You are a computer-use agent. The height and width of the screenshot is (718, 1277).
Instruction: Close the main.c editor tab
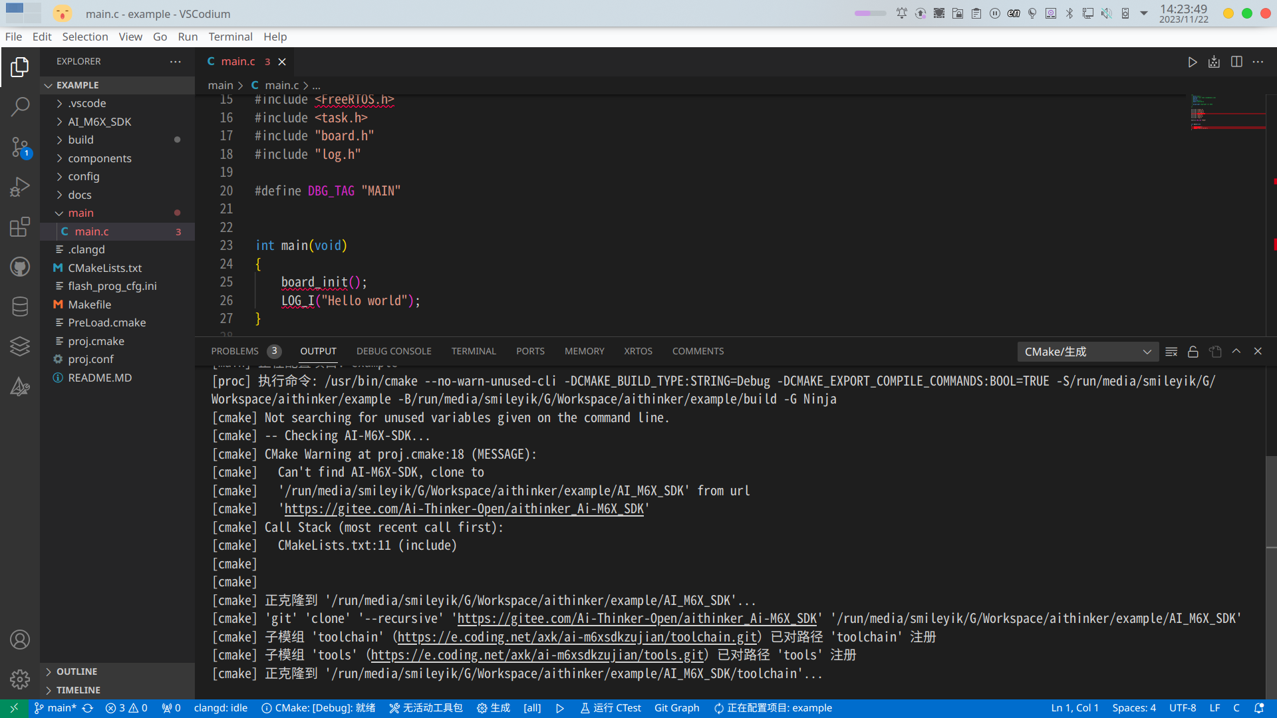pyautogui.click(x=282, y=62)
